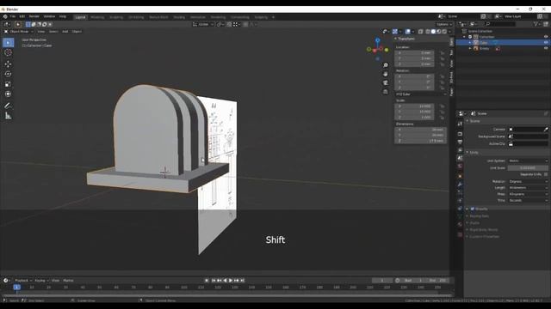Viewport: 551px width, 309px height.
Task: Open the timeline Keying popover
Action: pos(41,281)
